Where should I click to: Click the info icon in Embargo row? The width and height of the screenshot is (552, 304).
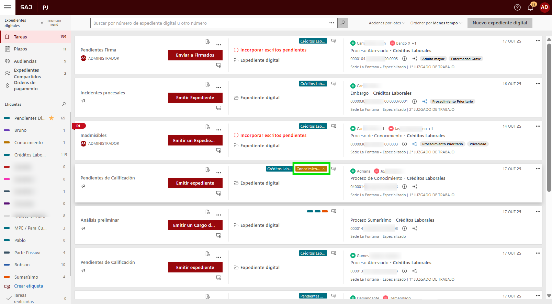coord(414,102)
